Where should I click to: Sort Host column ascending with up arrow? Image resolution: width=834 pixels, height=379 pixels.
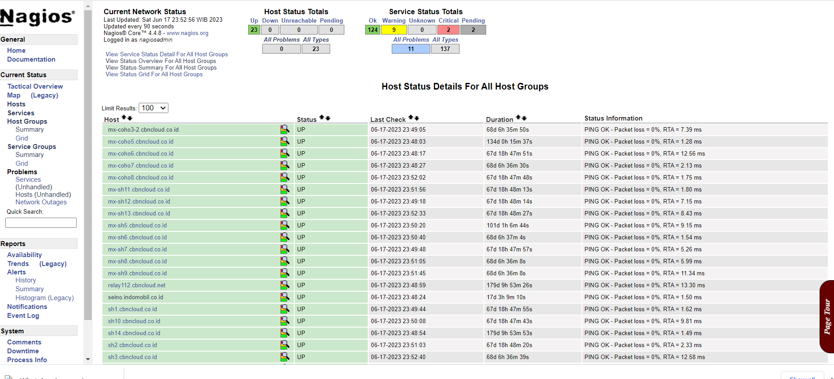point(124,118)
